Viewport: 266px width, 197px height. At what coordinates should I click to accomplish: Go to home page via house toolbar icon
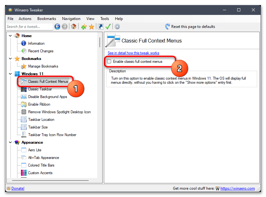pos(73,27)
